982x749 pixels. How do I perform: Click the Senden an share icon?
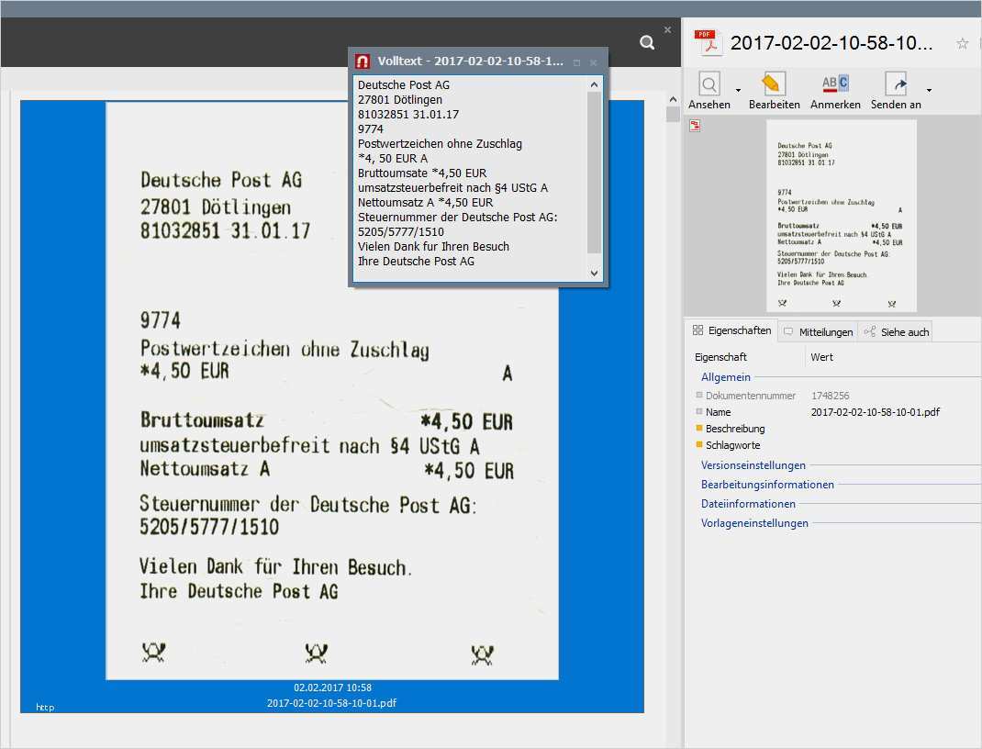896,85
